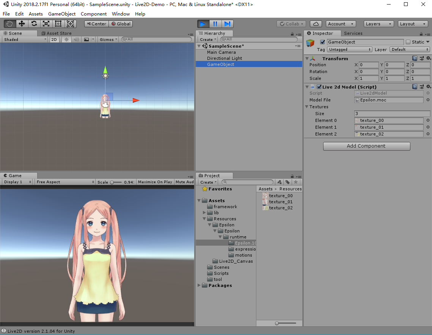
Task: Disable Live 2d Model script checkbox
Action: pyautogui.click(x=319, y=87)
